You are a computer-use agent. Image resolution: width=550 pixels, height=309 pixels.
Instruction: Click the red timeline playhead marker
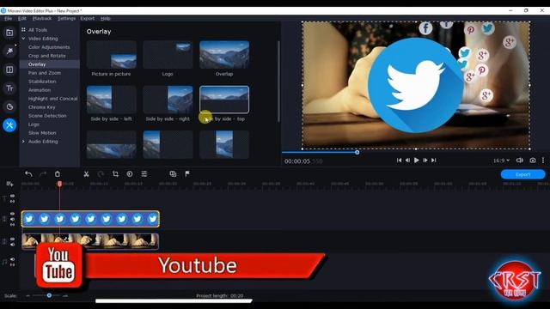coord(59,184)
